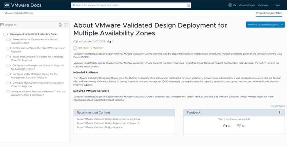Check Configure vSphere Replication Network Traffic checkbox
Image resolution: width=287 pixels, height=147 pixels.
pyautogui.click(x=8, y=91)
